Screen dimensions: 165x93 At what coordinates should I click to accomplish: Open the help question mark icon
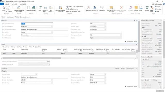(164, 4)
